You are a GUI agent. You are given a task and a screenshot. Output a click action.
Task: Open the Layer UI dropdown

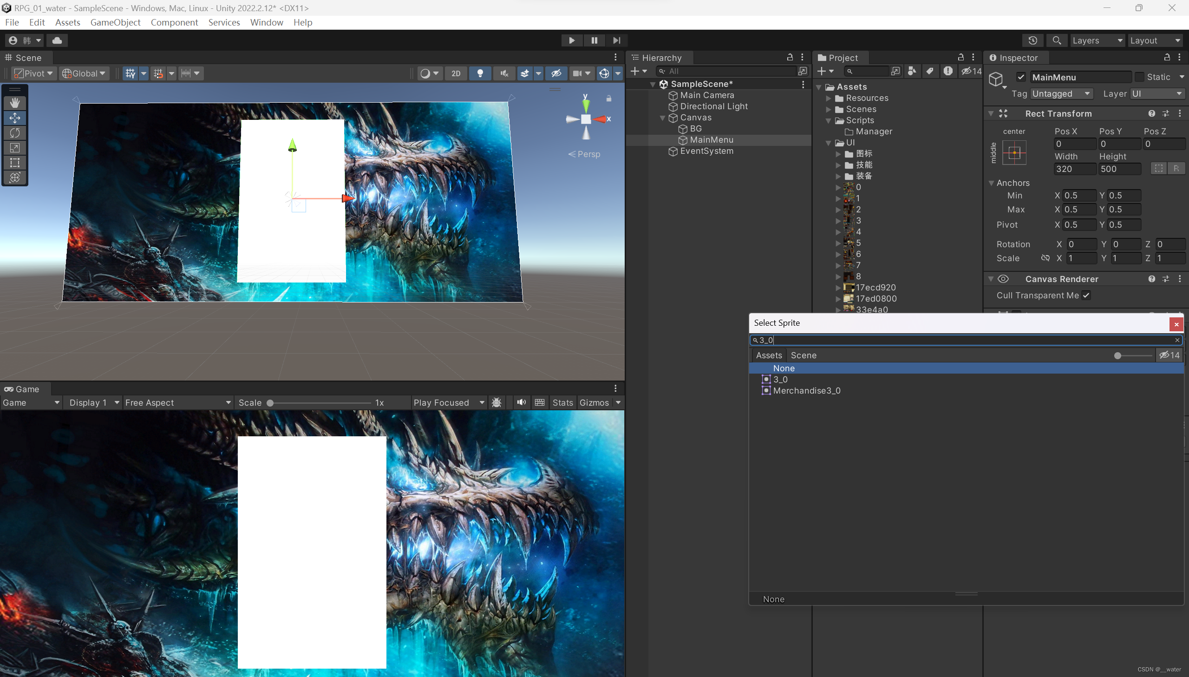[1156, 94]
